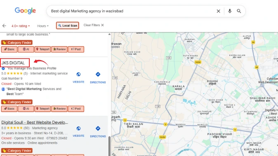Clear the search box text

[x=218, y=11]
